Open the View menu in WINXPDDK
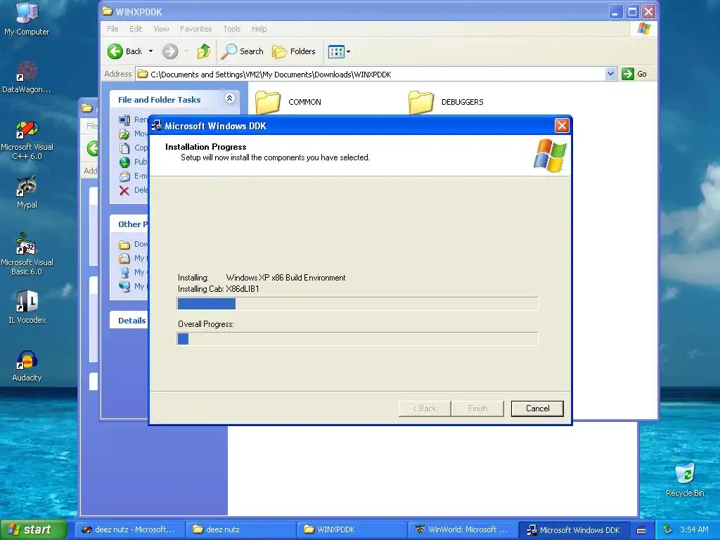 point(161,29)
